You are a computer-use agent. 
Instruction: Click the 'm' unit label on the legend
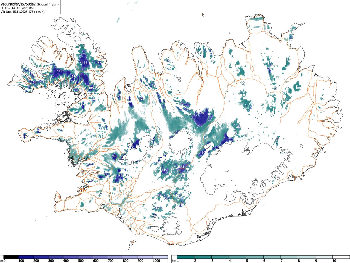coord(2,261)
